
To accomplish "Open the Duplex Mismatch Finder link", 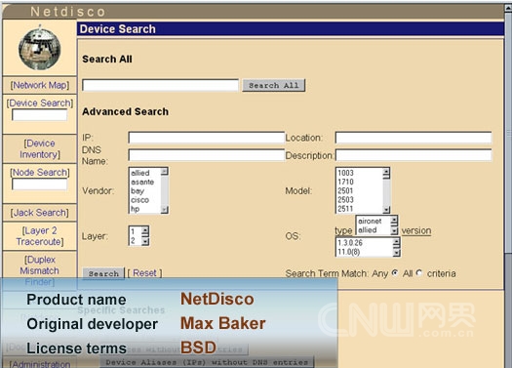I will pos(40,270).
